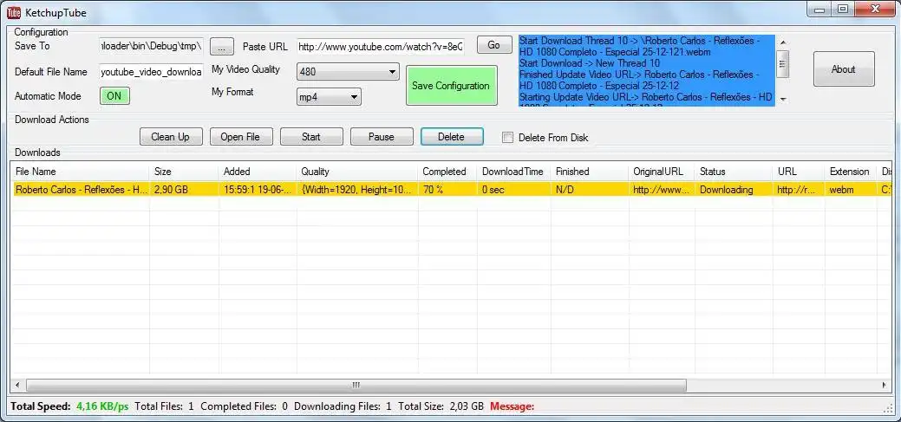Sort by the Extension column header
901x422 pixels.
(x=851, y=172)
